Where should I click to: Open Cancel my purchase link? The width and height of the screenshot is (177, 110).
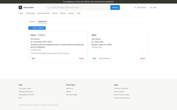121,95
